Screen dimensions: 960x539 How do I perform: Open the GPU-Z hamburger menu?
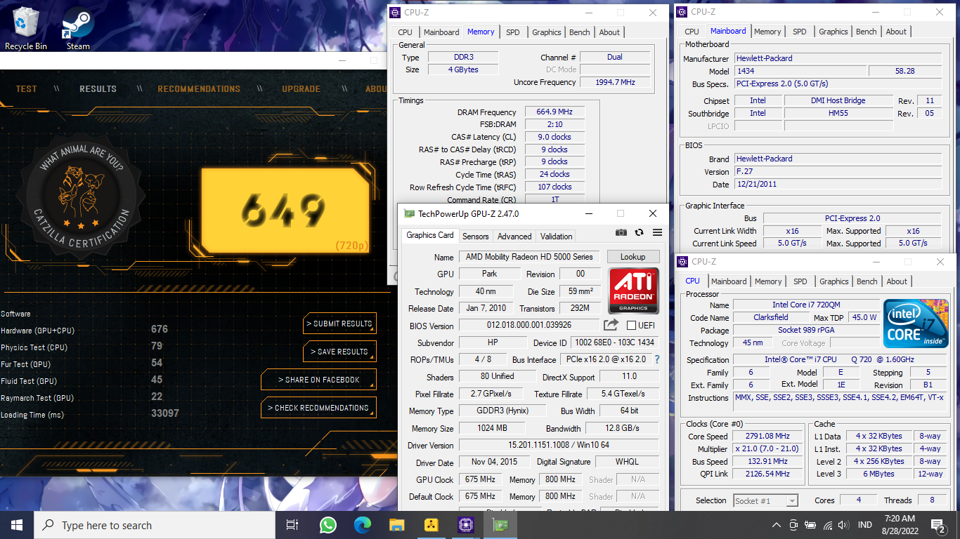(657, 232)
